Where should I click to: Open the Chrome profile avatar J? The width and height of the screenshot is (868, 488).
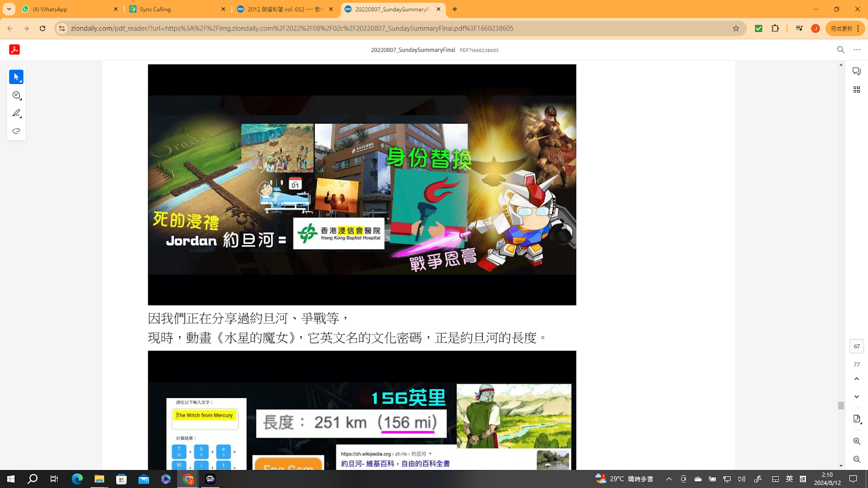coord(815,28)
